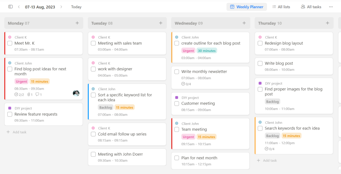Click Client K list icon on Meet Mr. K
This screenshot has height=174, width=341.
click(10, 37)
